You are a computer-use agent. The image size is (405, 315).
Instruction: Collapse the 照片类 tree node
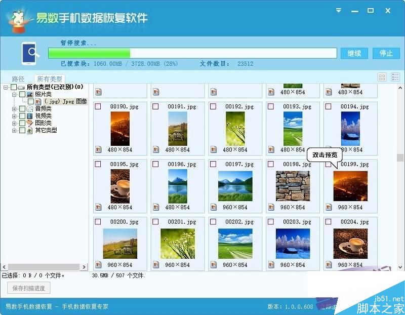pyautogui.click(x=14, y=95)
